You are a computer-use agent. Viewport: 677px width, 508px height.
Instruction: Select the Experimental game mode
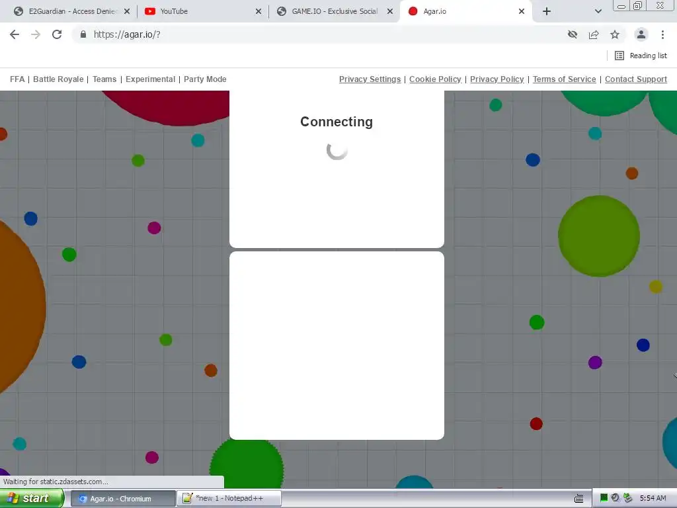point(150,79)
